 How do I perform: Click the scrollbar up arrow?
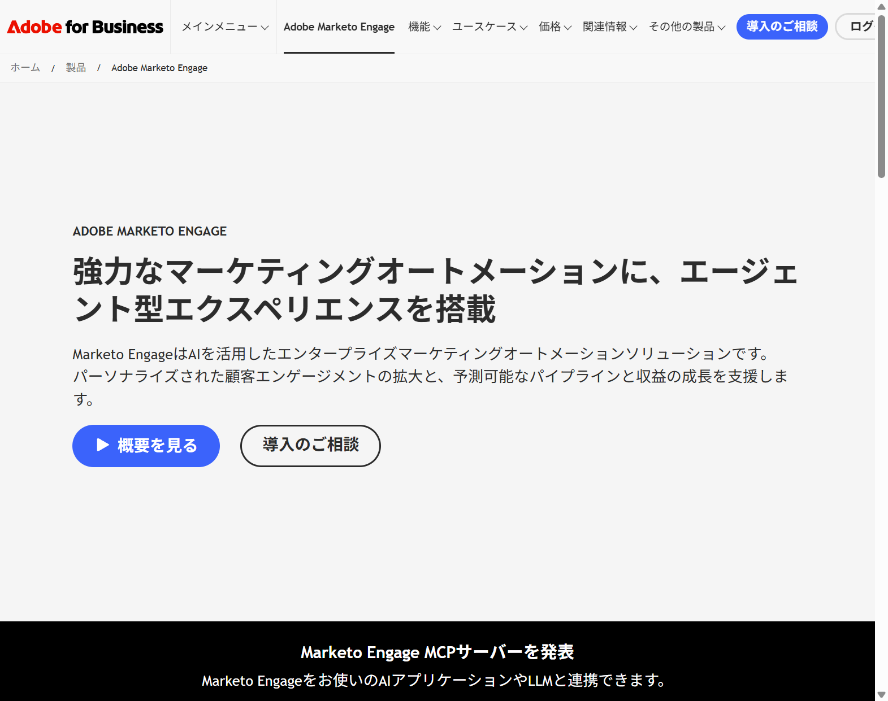click(x=881, y=6)
